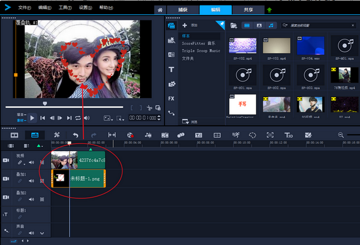Image resolution: width=360 pixels, height=245 pixels.
Task: Open the FX filter library panel
Action: pyautogui.click(x=171, y=98)
